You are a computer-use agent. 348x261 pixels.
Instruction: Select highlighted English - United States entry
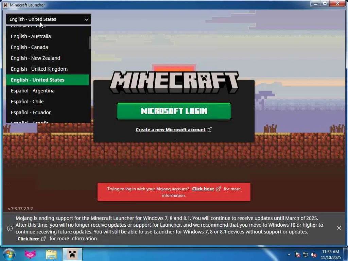(48, 80)
